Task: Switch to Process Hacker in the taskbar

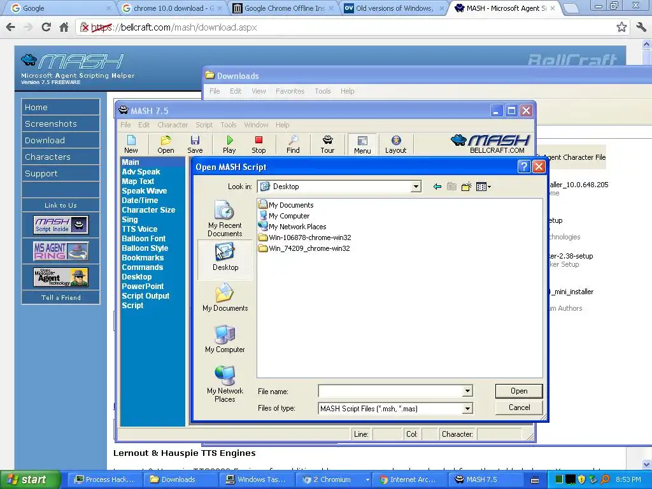Action: pyautogui.click(x=104, y=479)
